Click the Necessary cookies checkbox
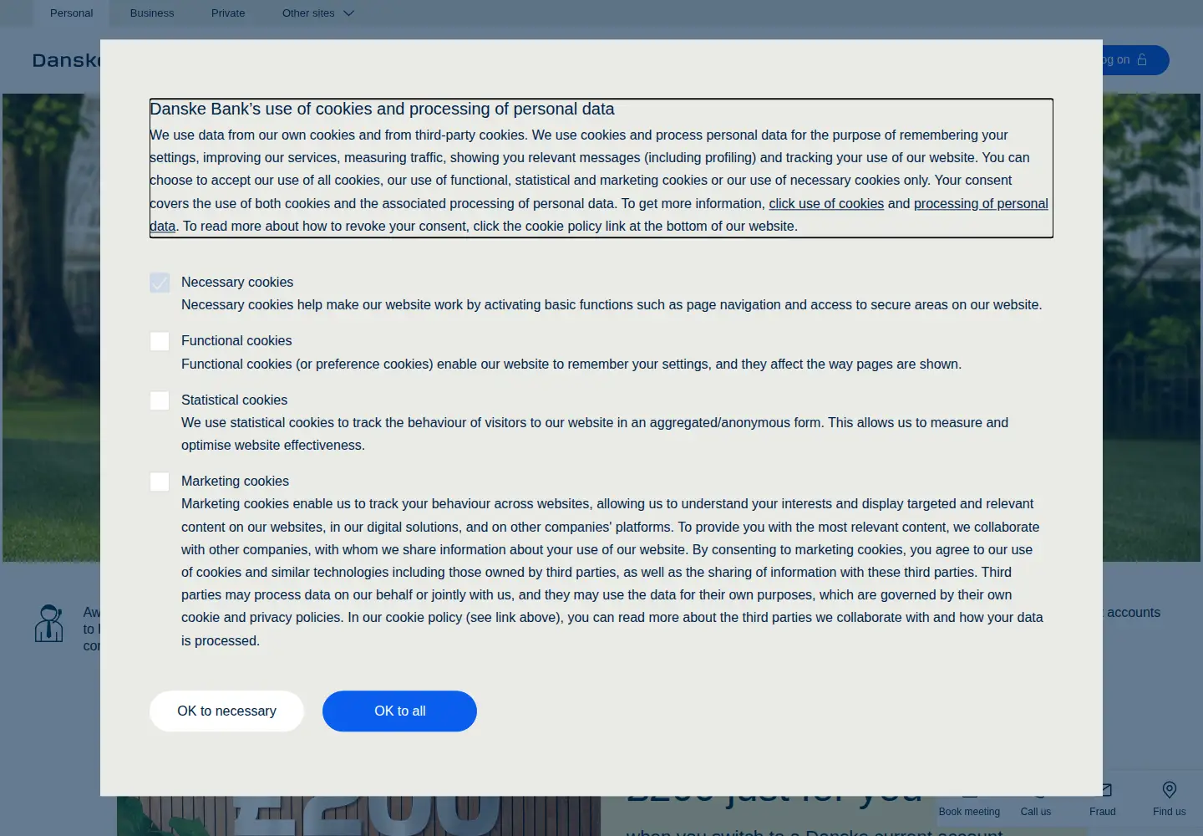 (x=160, y=283)
